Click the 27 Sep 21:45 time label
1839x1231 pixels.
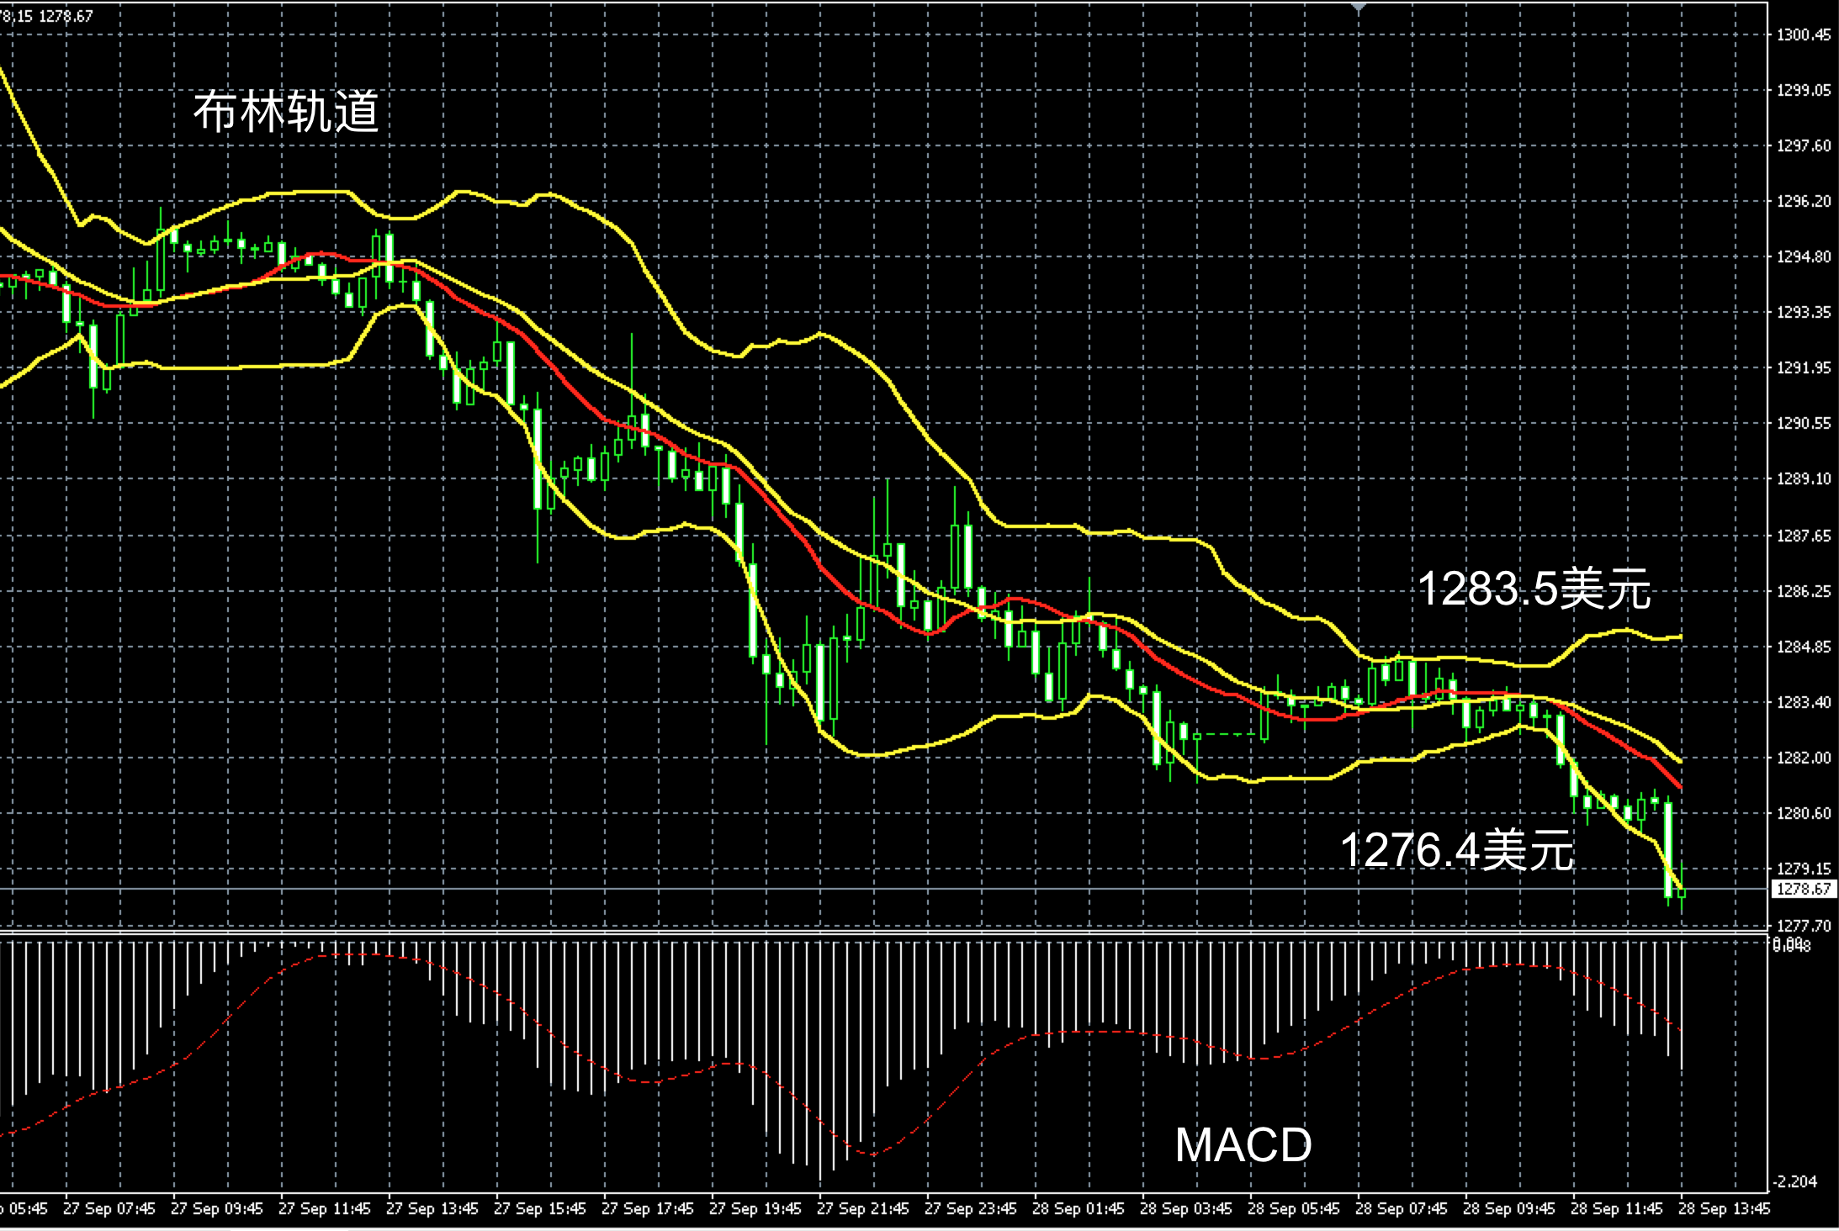coord(862,1208)
